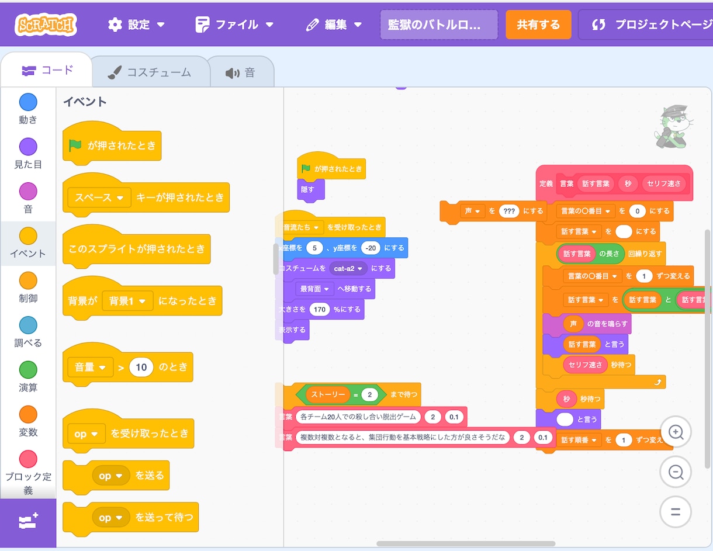Image resolution: width=713 pixels, height=551 pixels.
Task: Open the 話す順番 variable dropdown
Action: click(x=580, y=439)
